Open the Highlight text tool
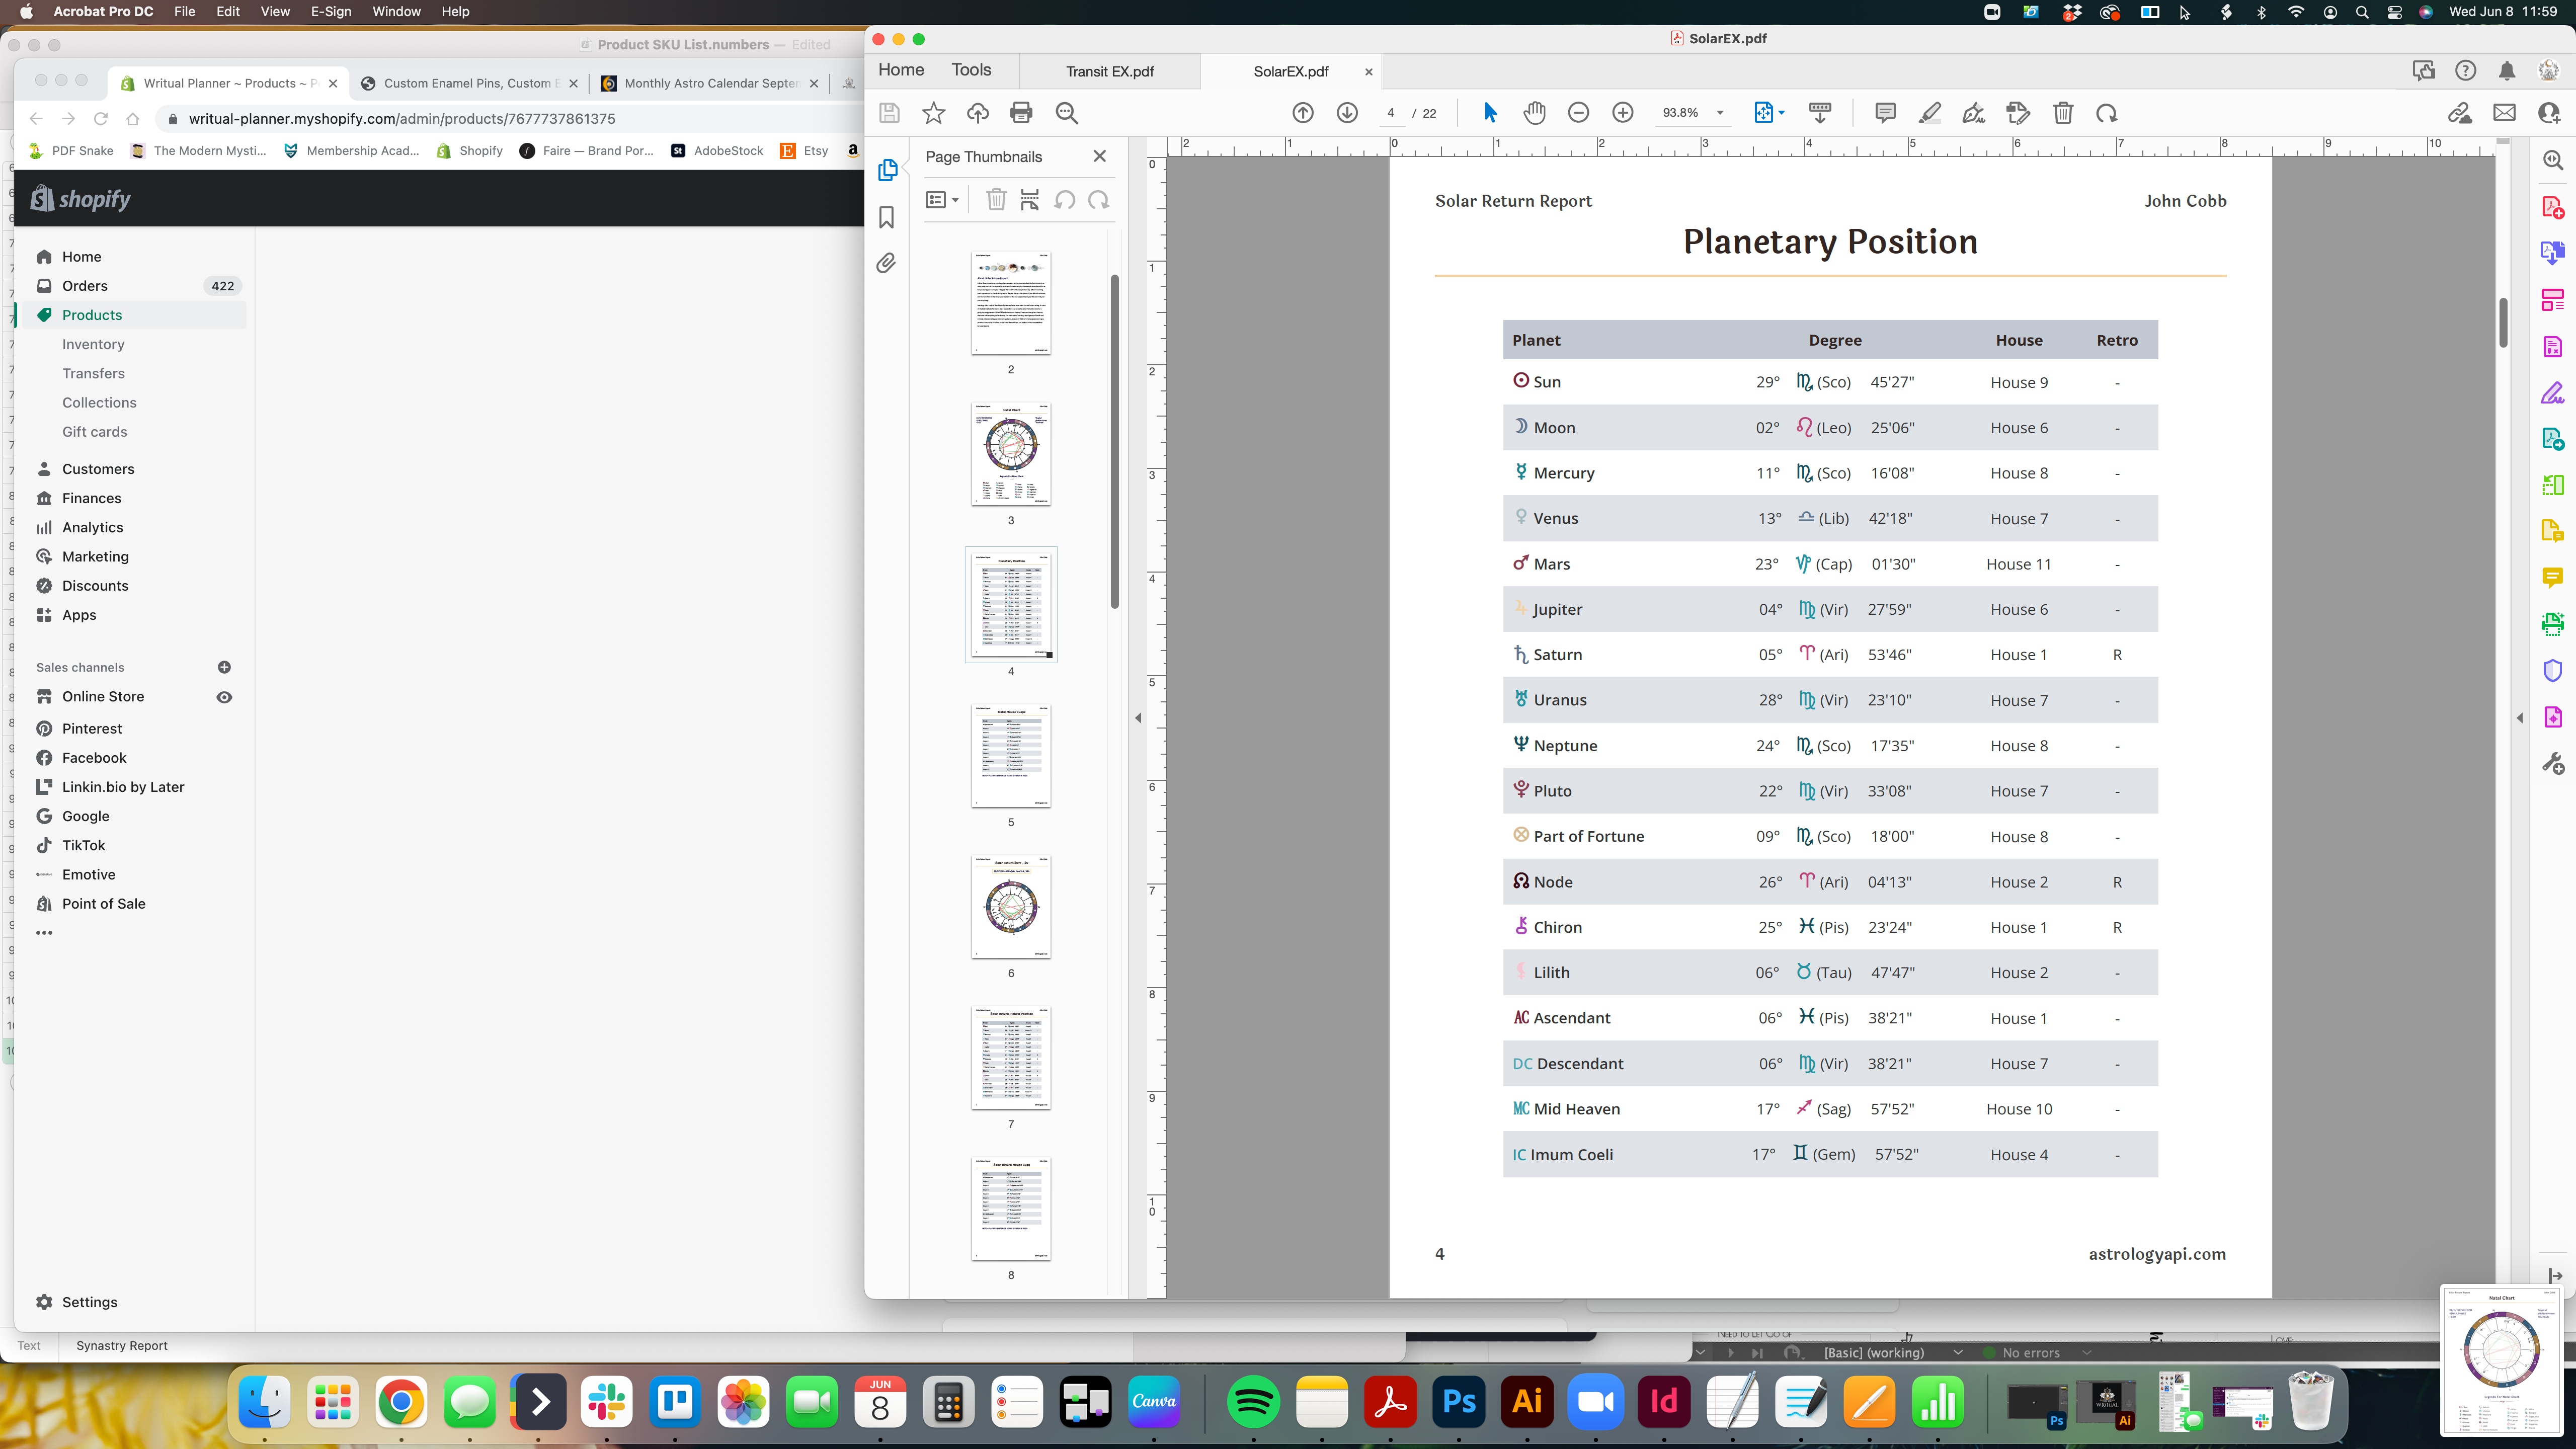Viewport: 2576px width, 1449px height. 1930,113
